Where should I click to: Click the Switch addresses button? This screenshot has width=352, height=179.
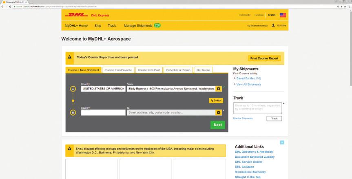216,101
